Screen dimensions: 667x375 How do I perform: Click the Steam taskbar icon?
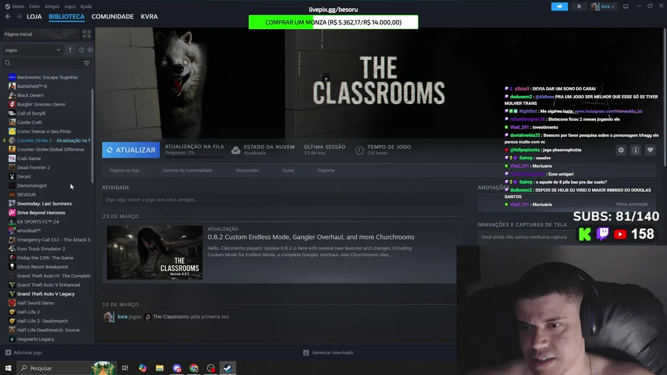(227, 368)
